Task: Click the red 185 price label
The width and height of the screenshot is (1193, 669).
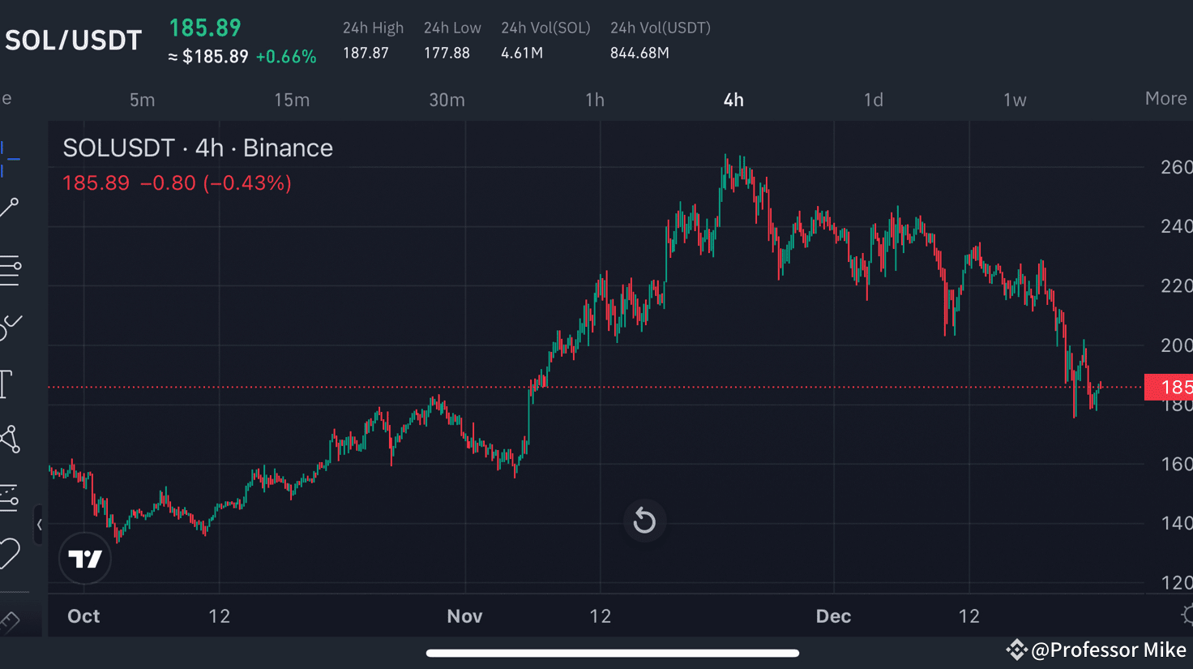Action: pos(1168,387)
